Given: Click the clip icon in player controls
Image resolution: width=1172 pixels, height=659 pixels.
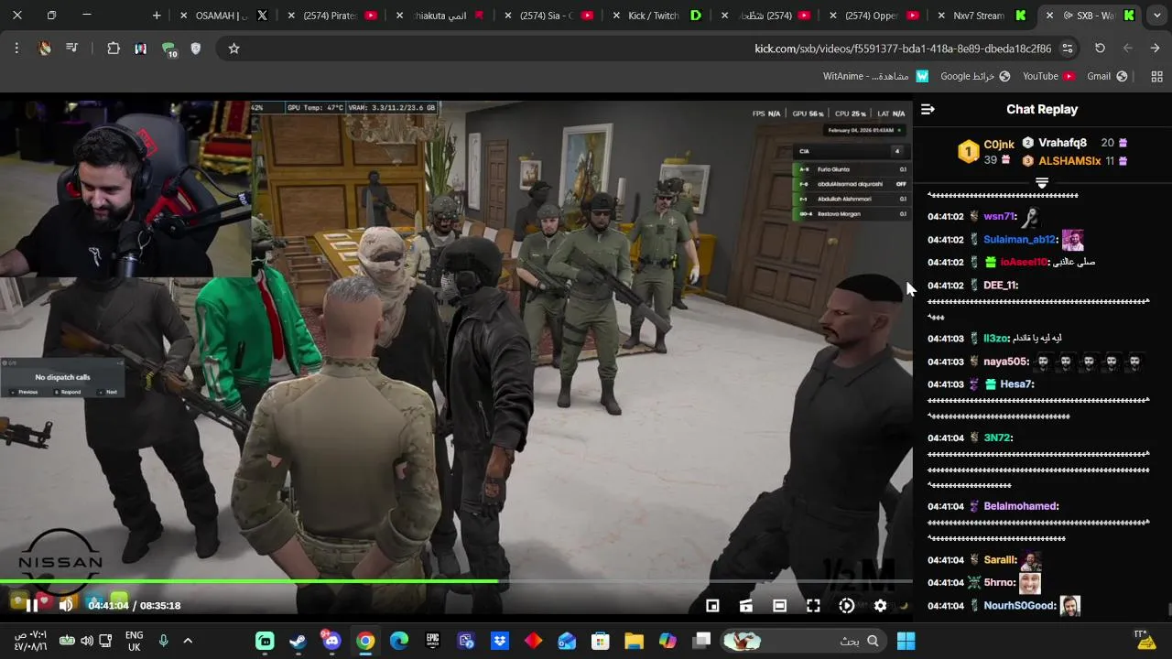Looking at the screenshot, I should click(745, 605).
